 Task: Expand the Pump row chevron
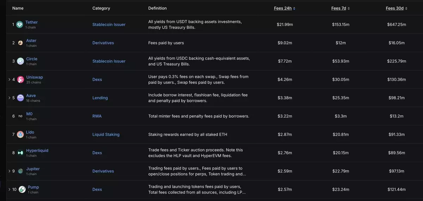point(10,190)
